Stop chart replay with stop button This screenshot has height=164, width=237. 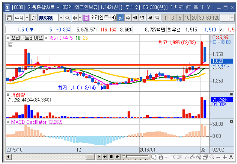111,157
